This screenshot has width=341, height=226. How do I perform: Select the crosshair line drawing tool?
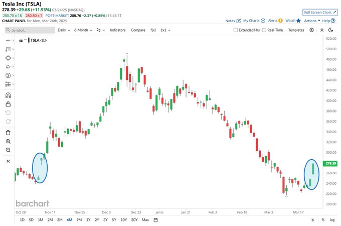point(8,41)
